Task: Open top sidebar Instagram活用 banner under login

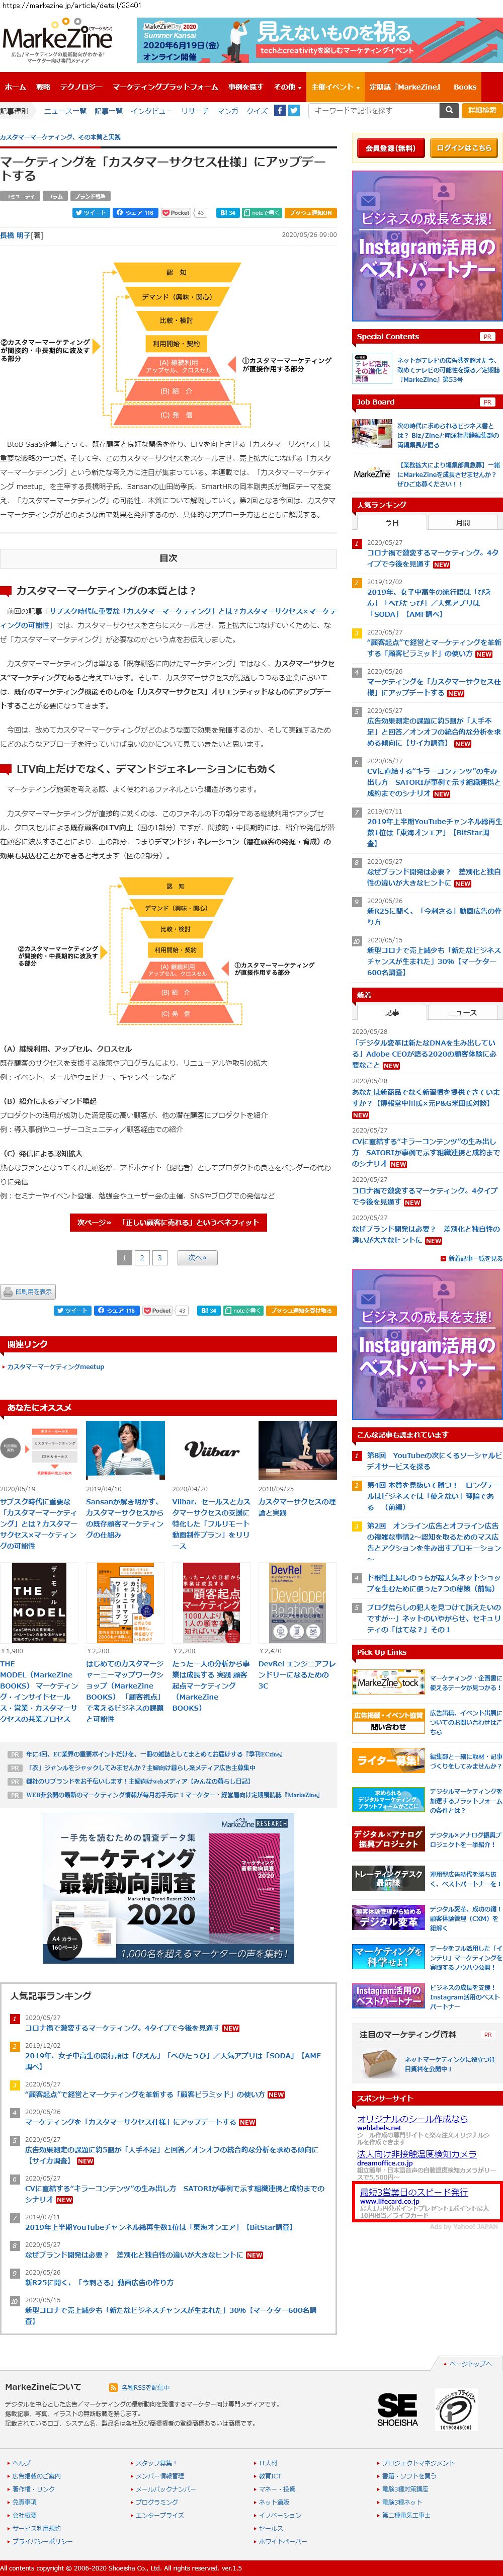Action: 427,245
